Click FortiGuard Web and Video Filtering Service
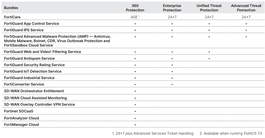 (43, 52)
